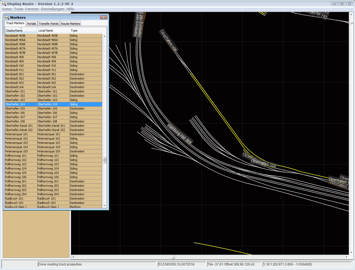Switch to the Transfer Points tab
The image size is (355, 270).
[x=48, y=24]
